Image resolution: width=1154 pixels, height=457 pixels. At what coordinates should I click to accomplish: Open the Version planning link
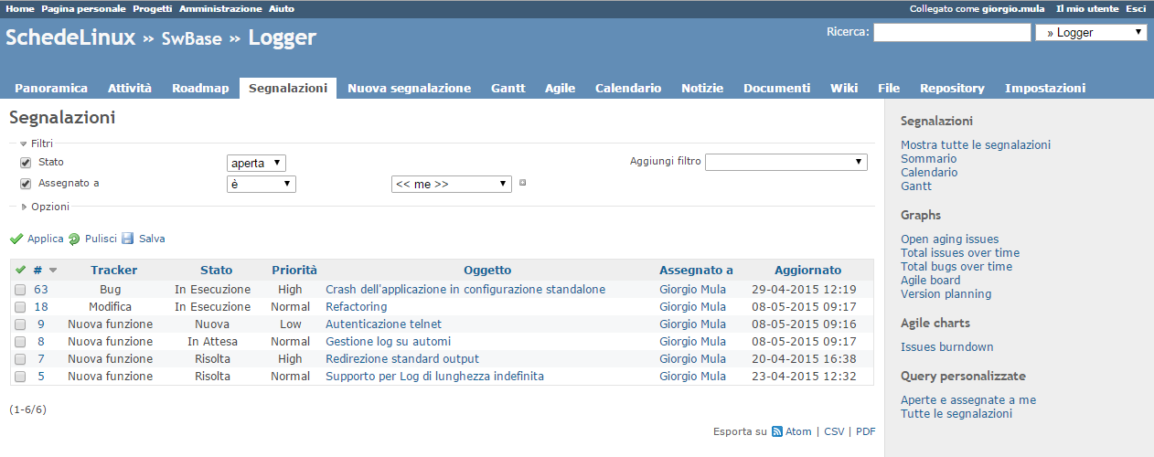[946, 294]
